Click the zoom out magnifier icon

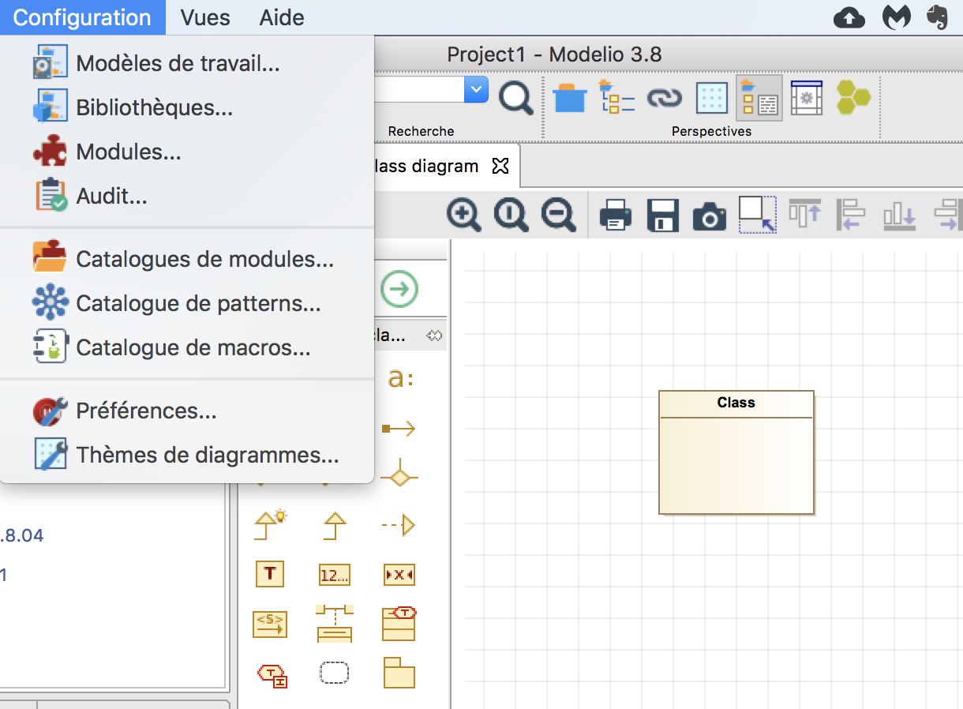pyautogui.click(x=558, y=215)
